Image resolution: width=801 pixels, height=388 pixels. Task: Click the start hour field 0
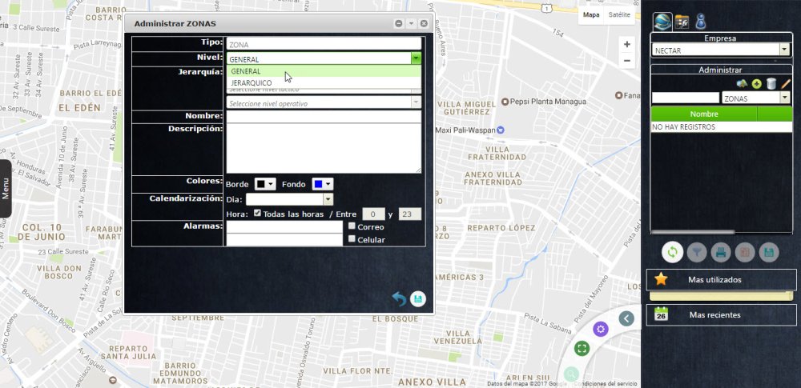(x=373, y=214)
